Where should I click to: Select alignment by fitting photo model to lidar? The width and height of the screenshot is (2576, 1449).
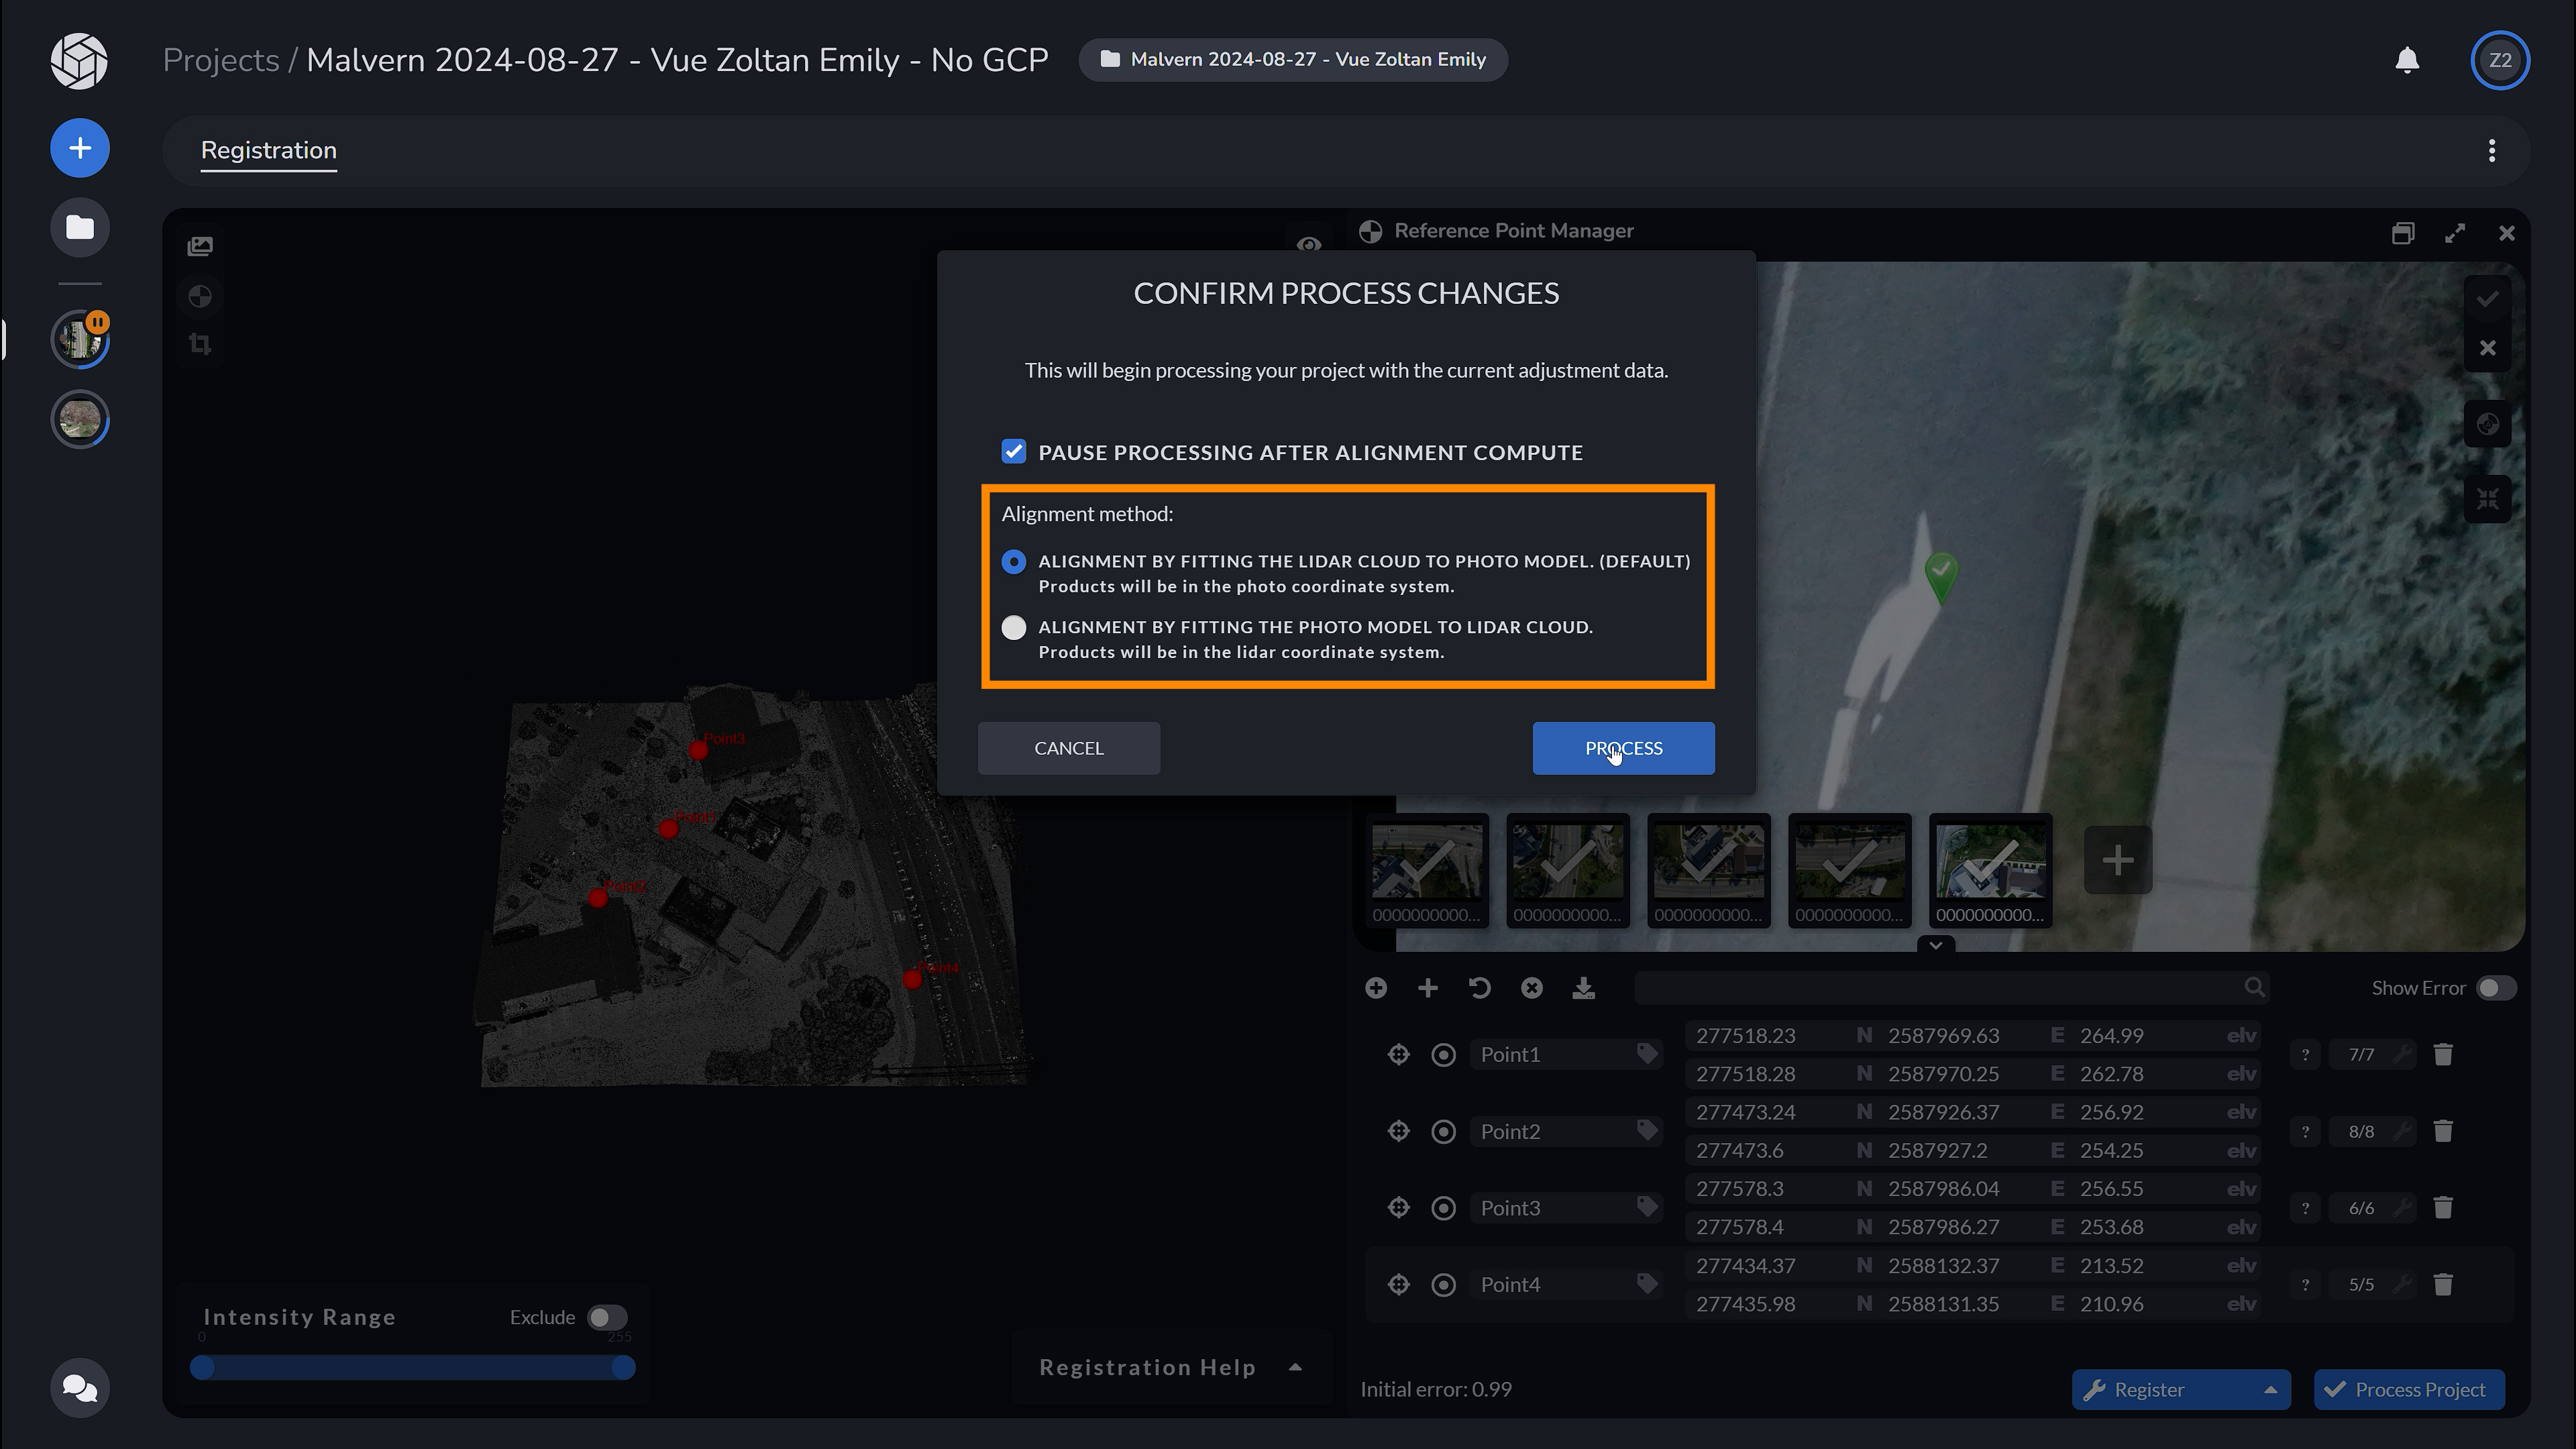tap(1013, 627)
